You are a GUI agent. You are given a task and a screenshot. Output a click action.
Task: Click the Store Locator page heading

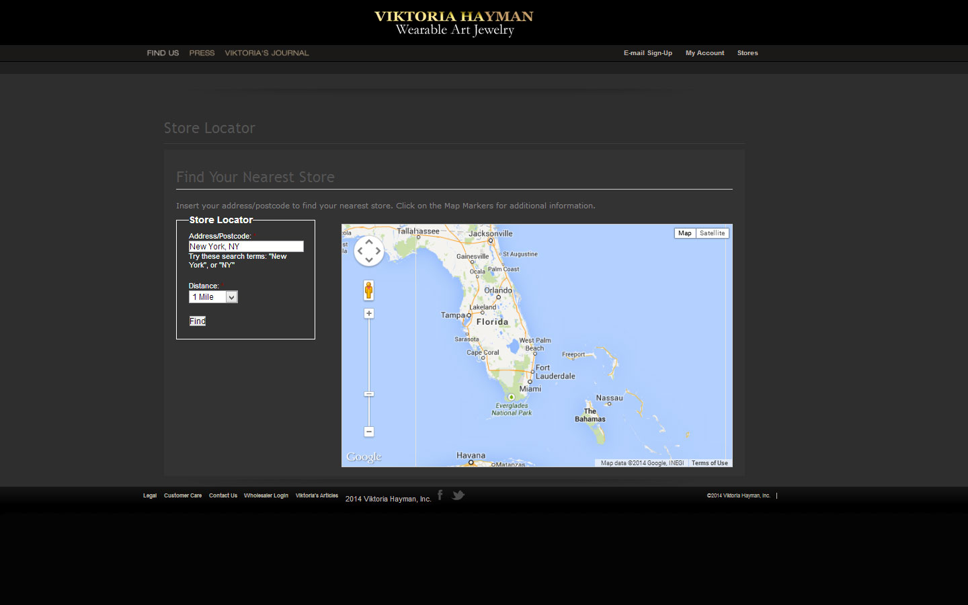tap(210, 128)
